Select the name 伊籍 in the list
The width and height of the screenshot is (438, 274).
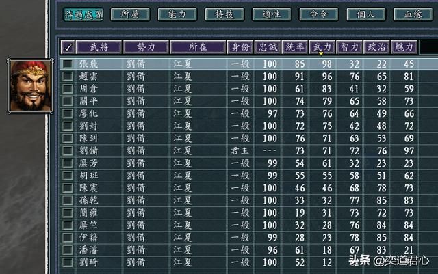click(x=88, y=238)
